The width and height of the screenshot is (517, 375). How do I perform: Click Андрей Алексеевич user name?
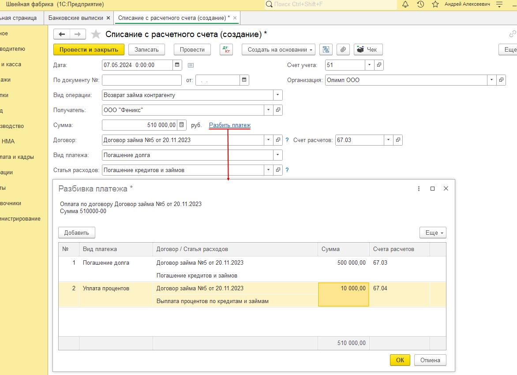[x=467, y=4]
